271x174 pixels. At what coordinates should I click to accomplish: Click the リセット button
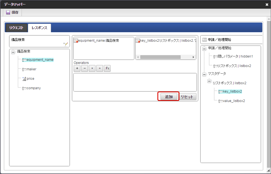click(187, 97)
